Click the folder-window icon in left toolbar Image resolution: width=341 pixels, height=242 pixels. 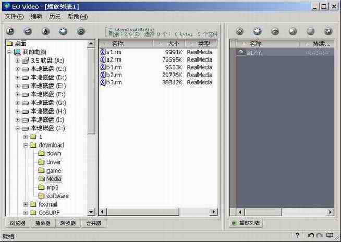coord(28,31)
